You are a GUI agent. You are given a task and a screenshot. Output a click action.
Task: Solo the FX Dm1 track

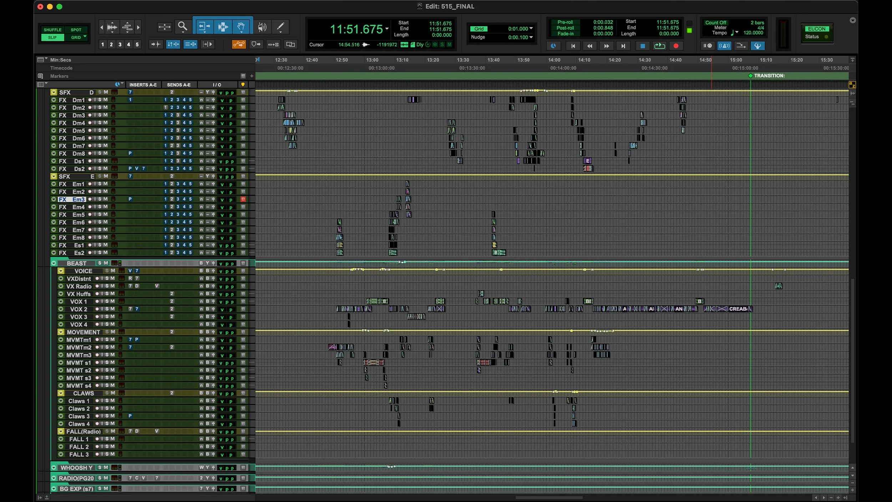click(100, 100)
